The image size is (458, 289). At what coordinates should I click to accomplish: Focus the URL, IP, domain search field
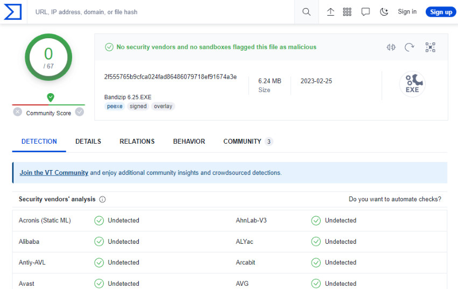click(x=161, y=12)
